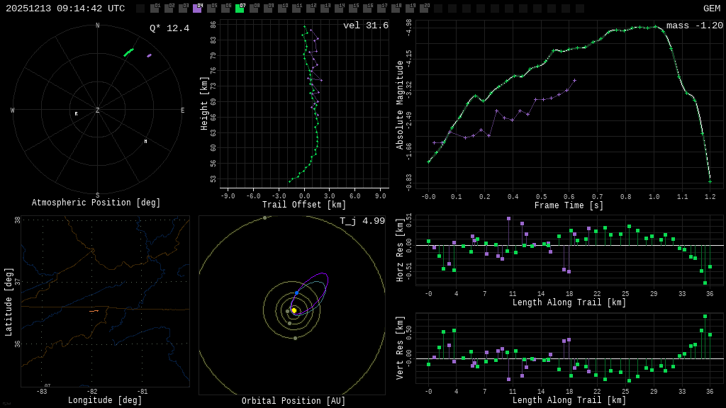Screen dimensions: 726x408
Task: Select station 11 indicator square
Action: 296,8
